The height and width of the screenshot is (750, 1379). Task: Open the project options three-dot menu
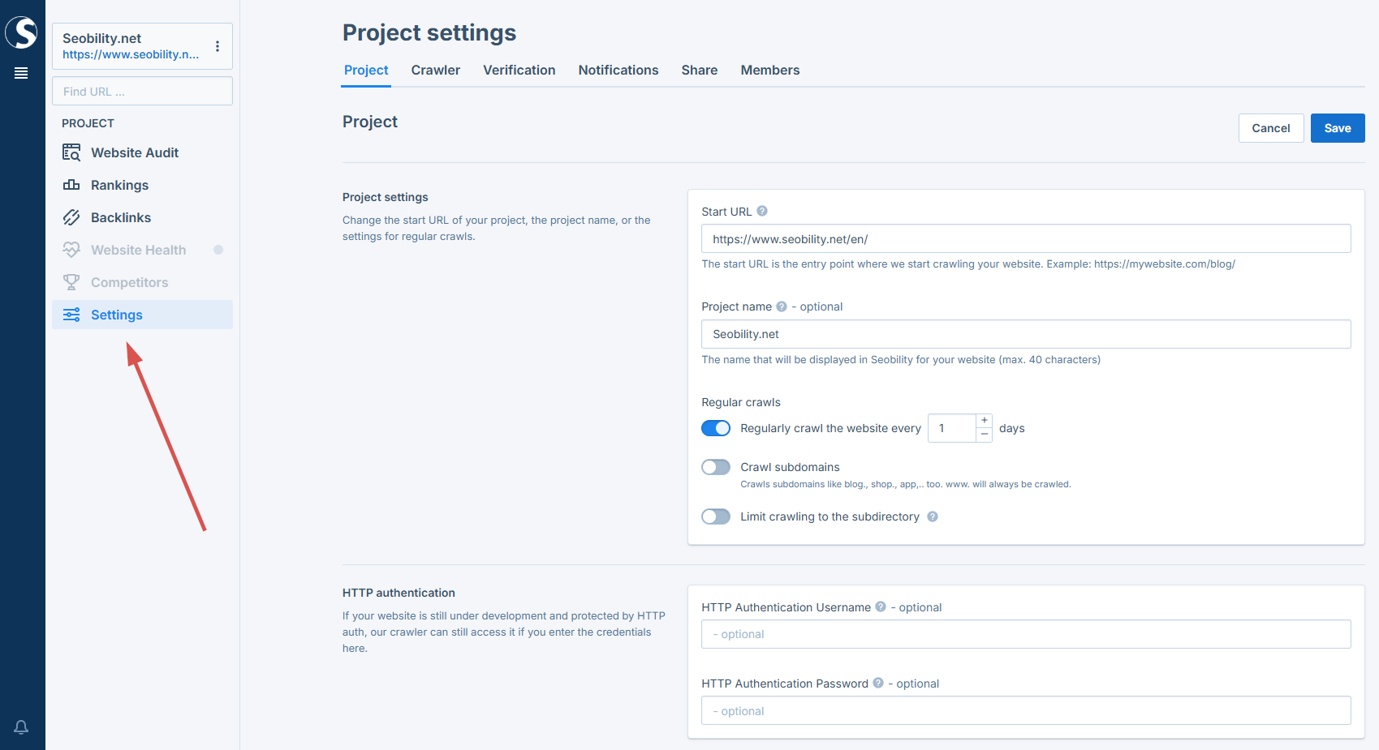pos(218,46)
